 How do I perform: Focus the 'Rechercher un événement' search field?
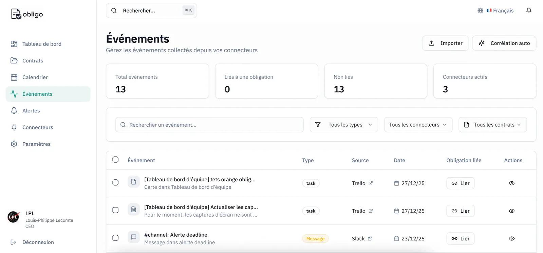tap(214, 125)
